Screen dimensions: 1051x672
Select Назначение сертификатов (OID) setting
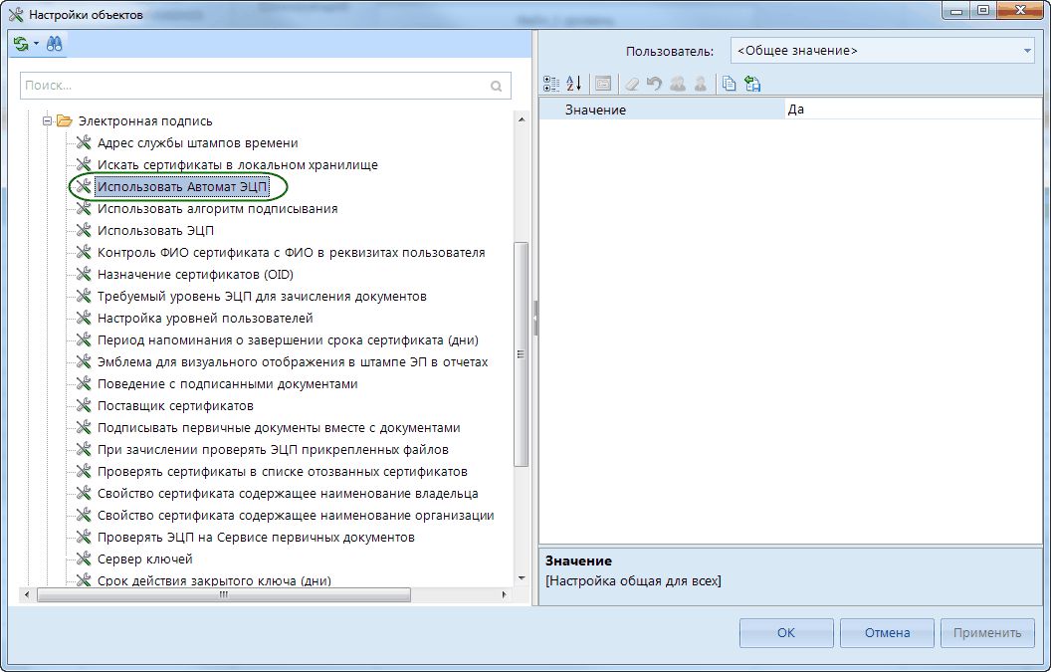[x=195, y=275]
